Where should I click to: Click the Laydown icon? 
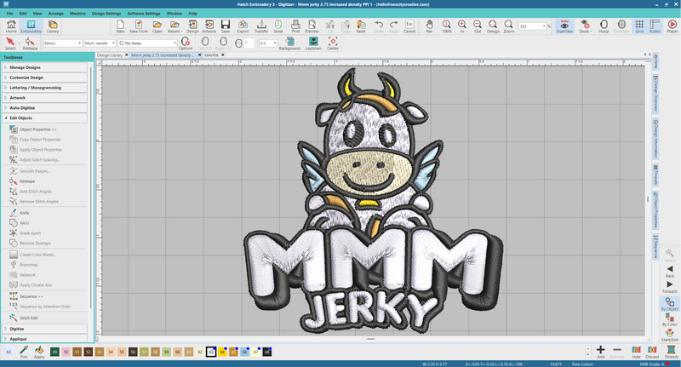(313, 43)
